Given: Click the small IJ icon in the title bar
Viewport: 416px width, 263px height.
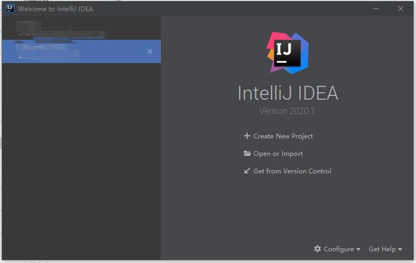Looking at the screenshot, I should (10, 8).
